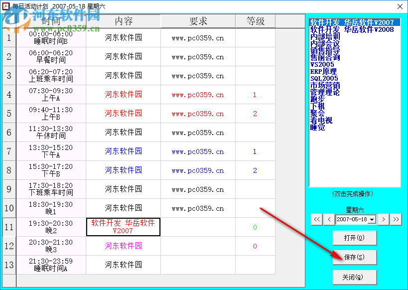Click the 19:30-20:30 晚2 time cell

click(x=51, y=227)
